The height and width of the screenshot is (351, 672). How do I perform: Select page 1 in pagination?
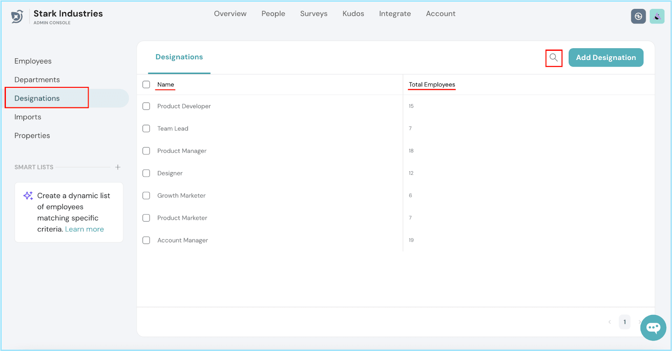tap(625, 322)
